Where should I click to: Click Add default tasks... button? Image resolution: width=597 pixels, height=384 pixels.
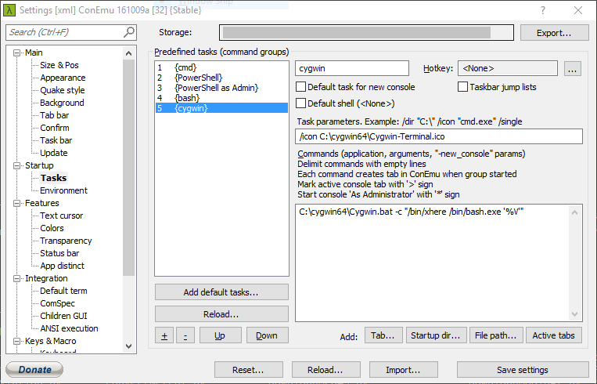tap(221, 292)
